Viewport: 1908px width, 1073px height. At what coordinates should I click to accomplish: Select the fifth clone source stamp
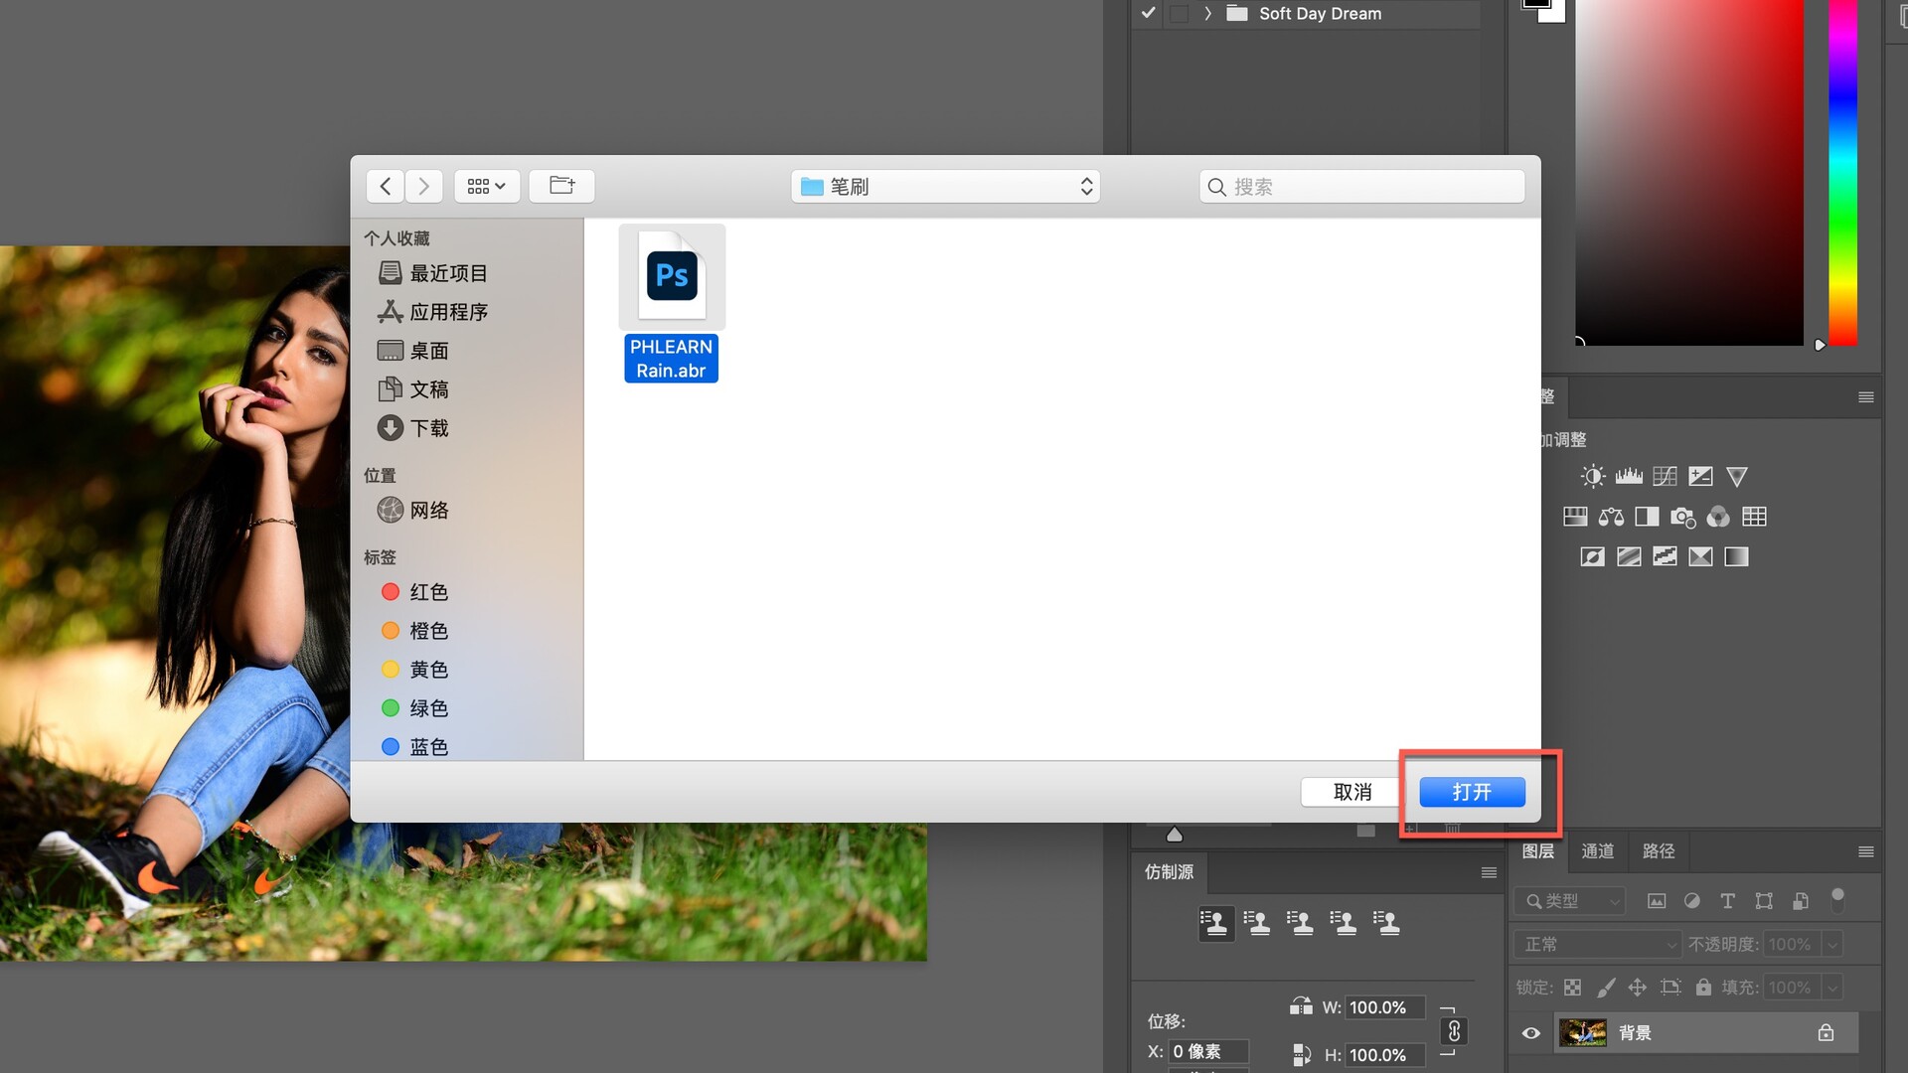(1387, 923)
